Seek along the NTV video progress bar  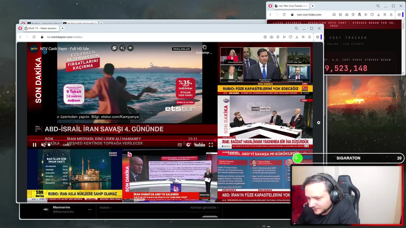122,140
